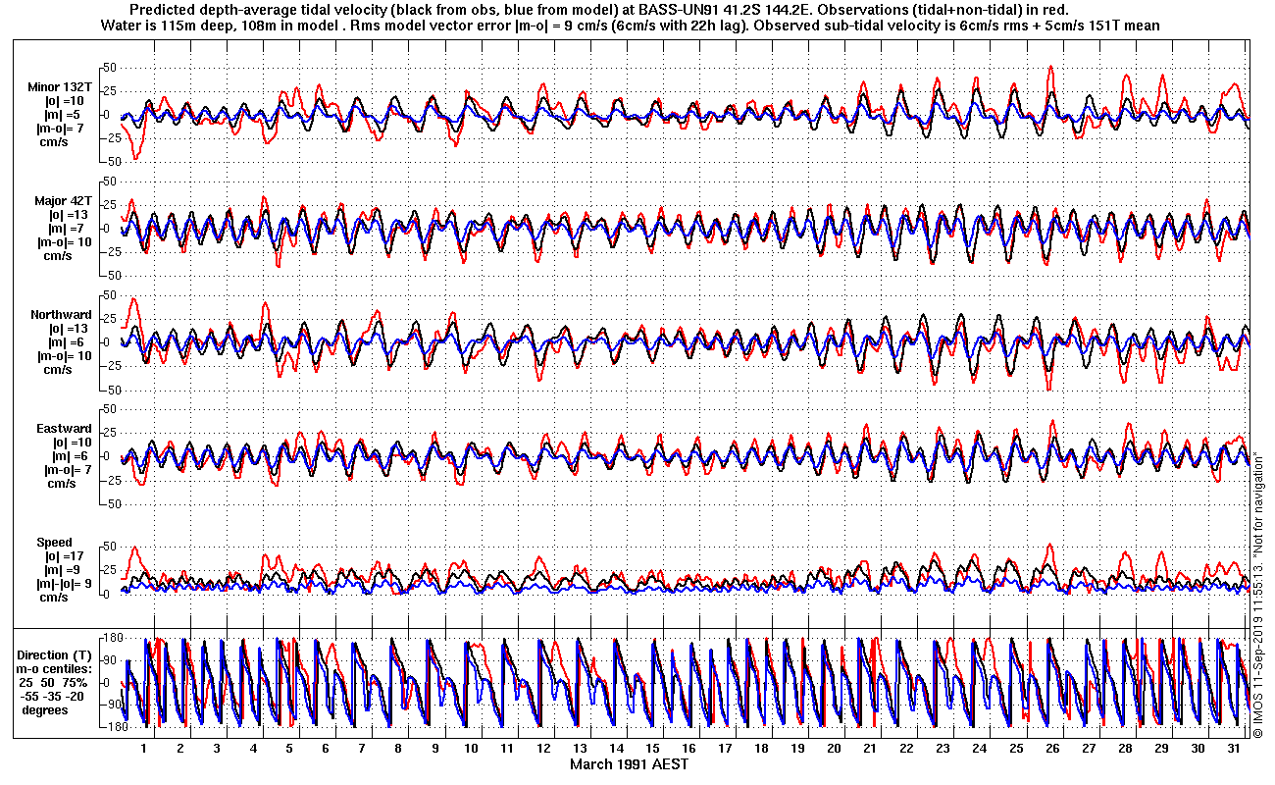The height and width of the screenshot is (785, 1275).
Task: Click day 26 on the date axis
Action: (1052, 747)
